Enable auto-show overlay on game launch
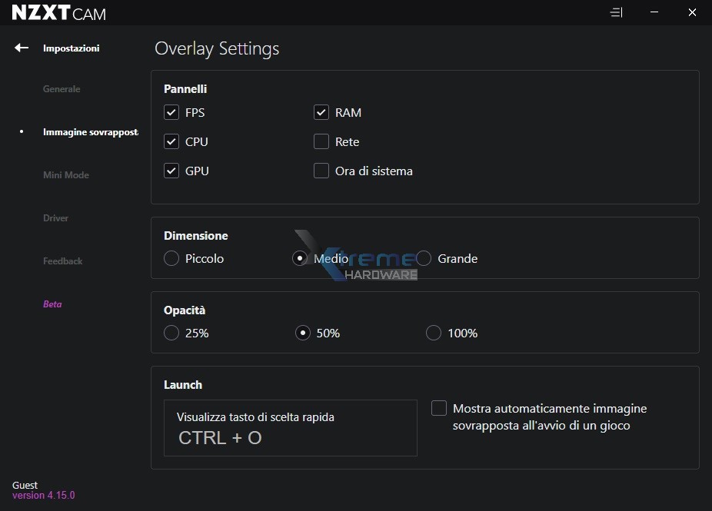This screenshot has height=511, width=712. tap(439, 408)
